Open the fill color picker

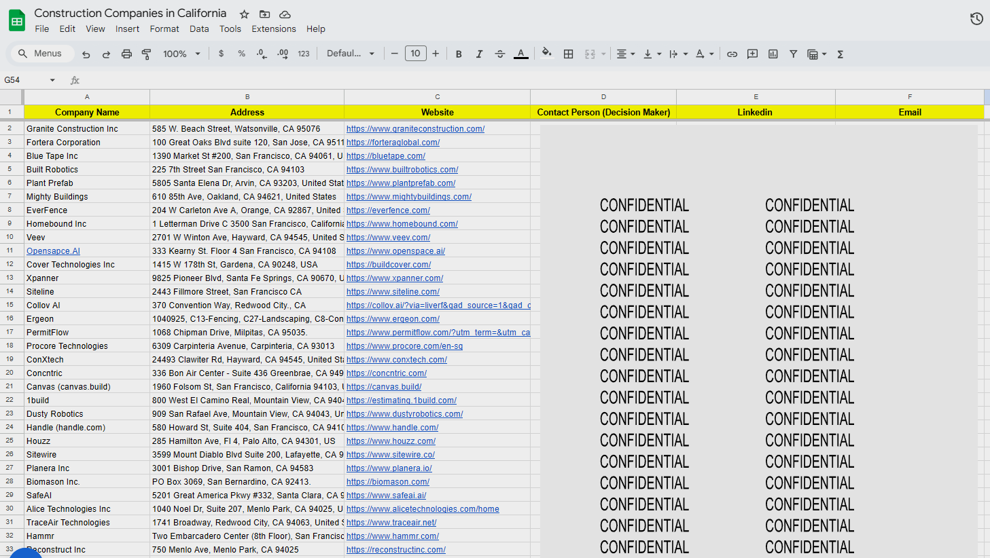(x=546, y=53)
